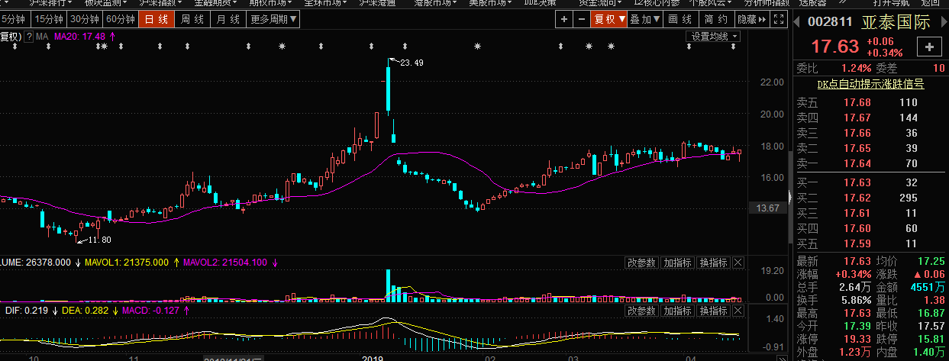Viewport: 949px width, 361px height.
Task: Close the MACD indicator panel
Action: point(738,311)
